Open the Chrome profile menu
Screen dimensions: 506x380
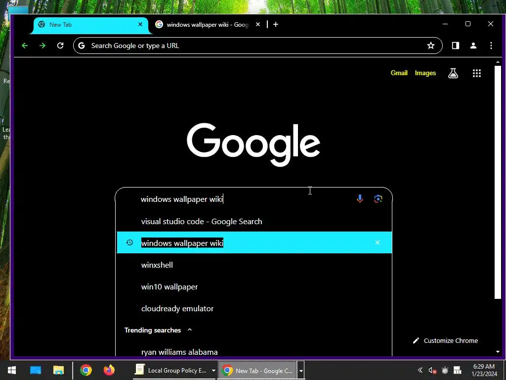(x=473, y=46)
